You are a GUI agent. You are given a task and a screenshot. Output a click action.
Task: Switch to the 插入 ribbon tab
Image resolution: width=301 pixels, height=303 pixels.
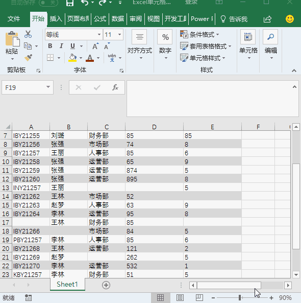tap(56, 19)
